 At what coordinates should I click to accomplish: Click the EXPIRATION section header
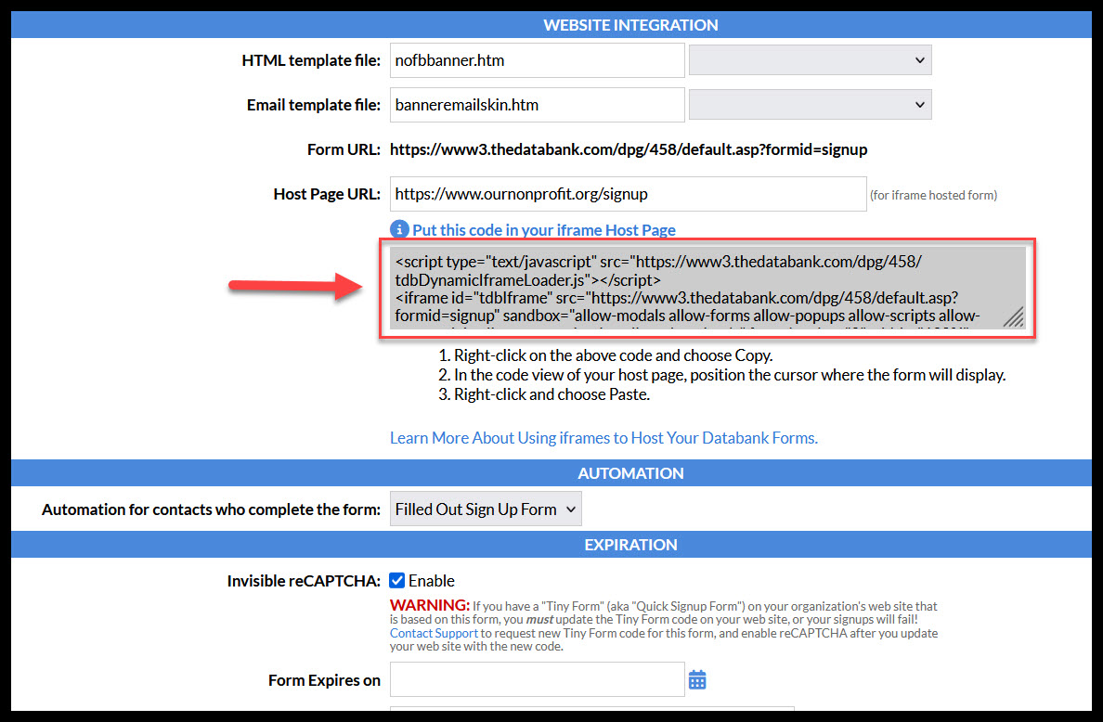click(630, 545)
